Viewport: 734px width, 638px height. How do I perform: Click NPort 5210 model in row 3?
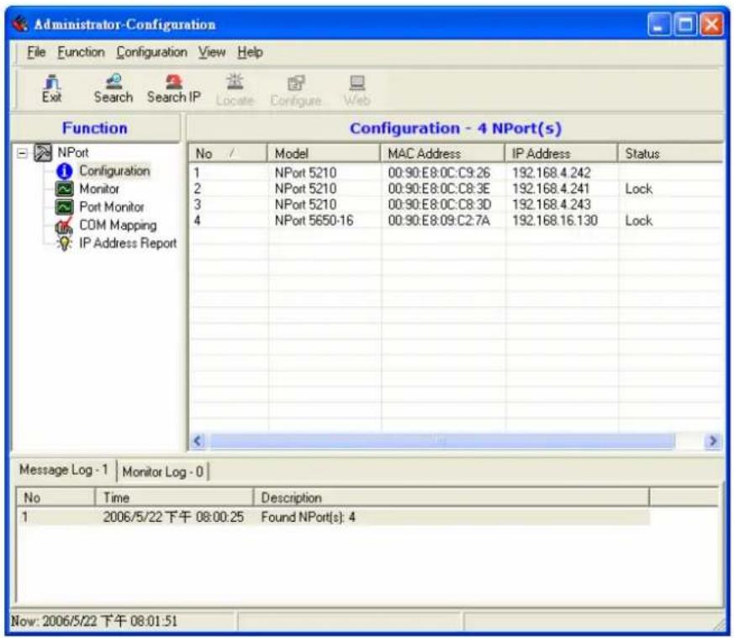(305, 204)
